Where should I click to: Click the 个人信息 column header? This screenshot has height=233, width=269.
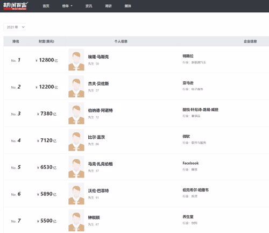[121, 41]
